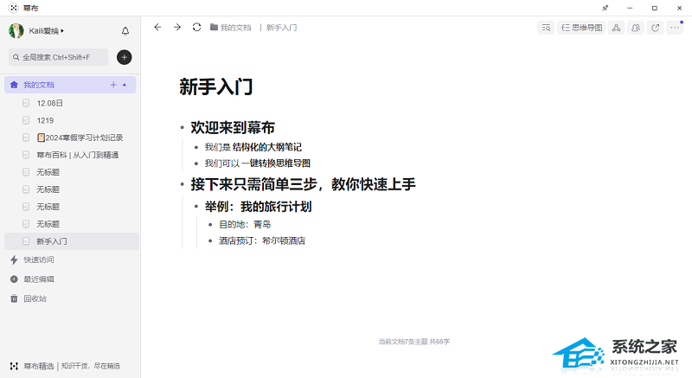Open 快速访问 quick access
This screenshot has height=378, width=692.
[x=39, y=259]
